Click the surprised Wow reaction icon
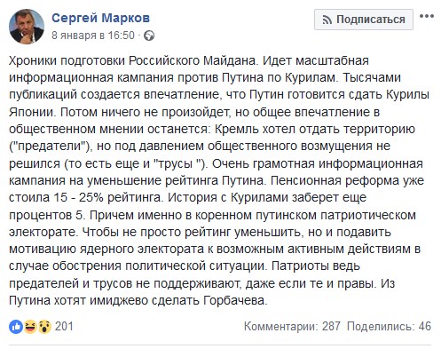Image resolution: width=441 pixels, height=349 pixels. point(44,327)
